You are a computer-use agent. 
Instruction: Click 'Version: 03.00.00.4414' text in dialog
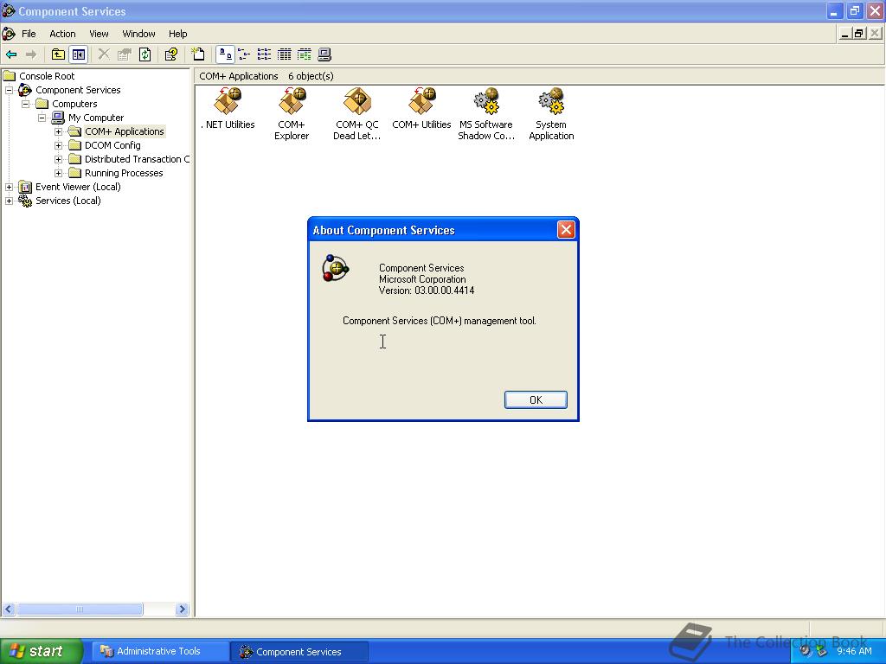click(427, 290)
